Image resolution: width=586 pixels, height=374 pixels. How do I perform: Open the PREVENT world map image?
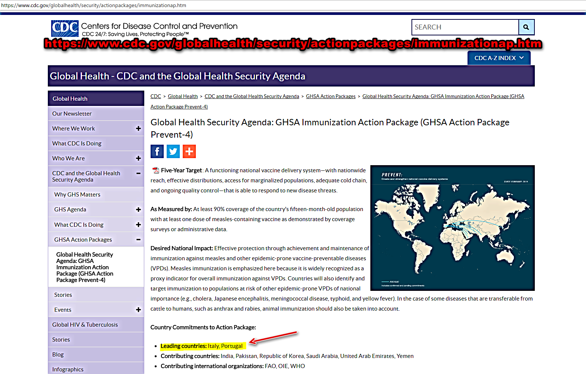[452, 228]
